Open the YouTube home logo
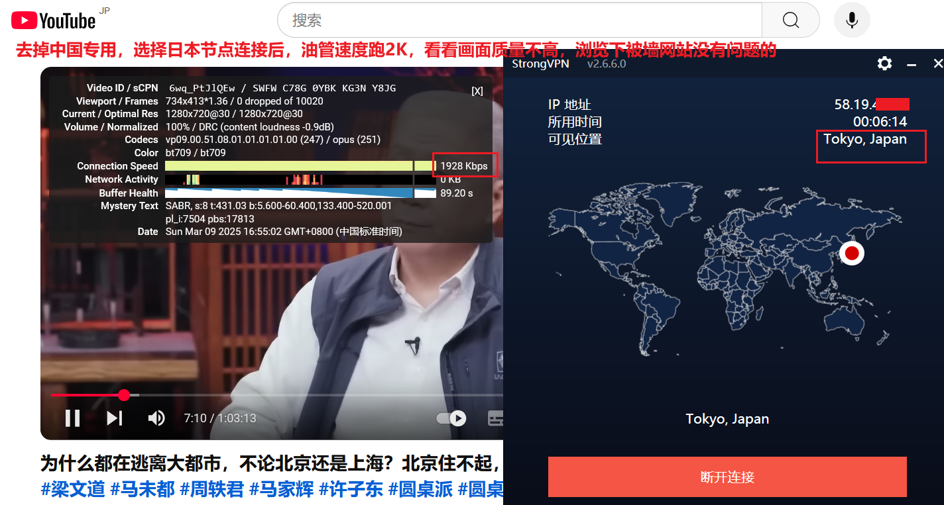This screenshot has height=505, width=944. [x=54, y=21]
